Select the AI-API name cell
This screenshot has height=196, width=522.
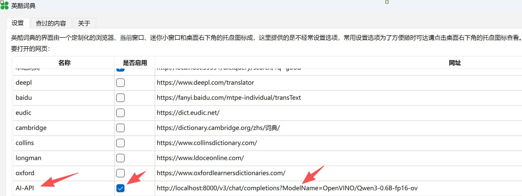[64, 188]
